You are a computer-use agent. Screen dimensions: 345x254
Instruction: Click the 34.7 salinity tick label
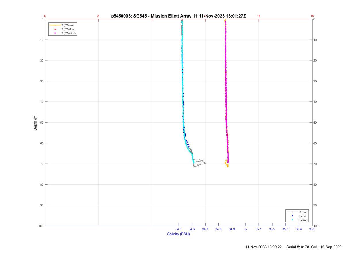point(205,229)
